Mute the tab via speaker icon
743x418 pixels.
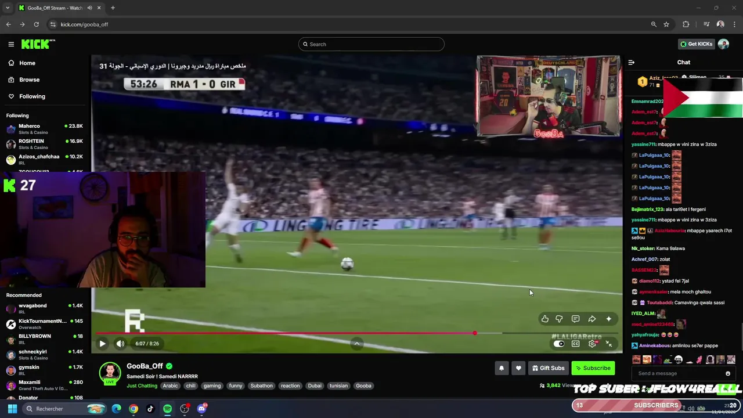pyautogui.click(x=90, y=8)
